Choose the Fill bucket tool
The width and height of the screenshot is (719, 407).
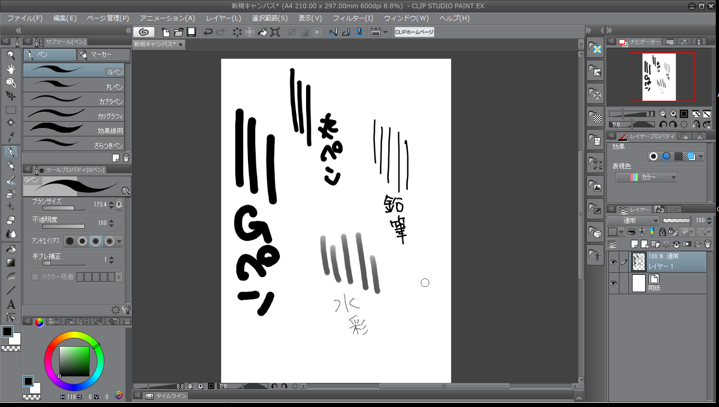[x=10, y=249]
